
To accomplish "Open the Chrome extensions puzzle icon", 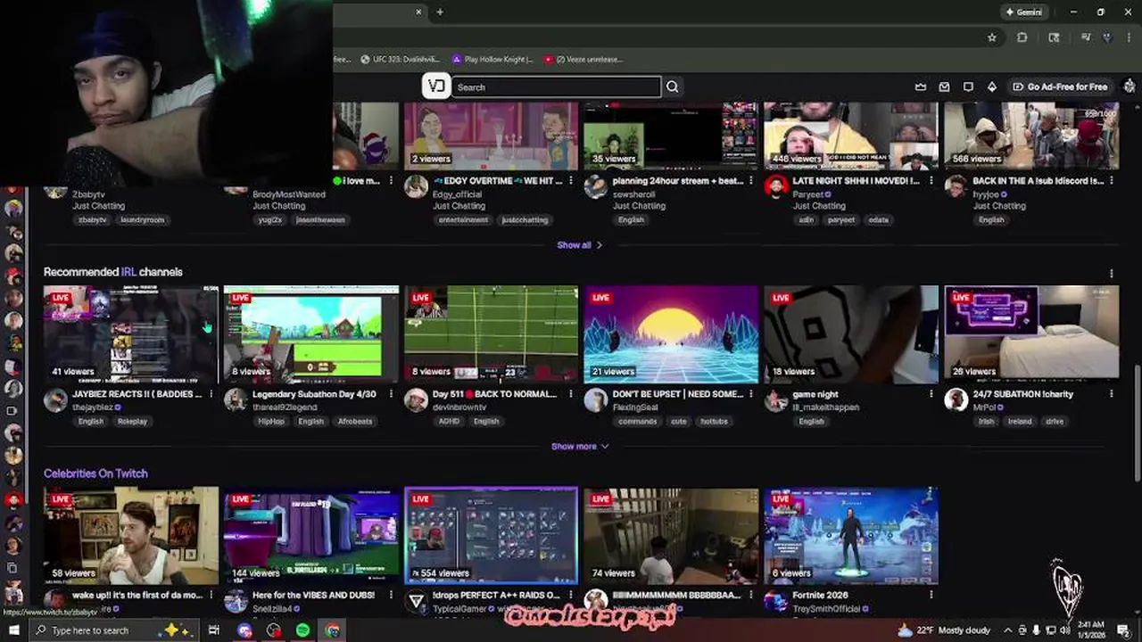I will point(1022,37).
